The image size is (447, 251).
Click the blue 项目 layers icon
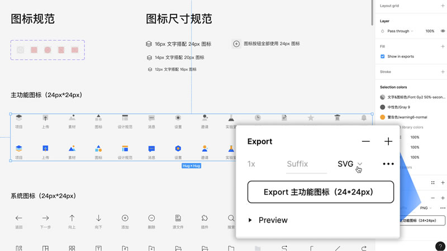tap(19, 148)
